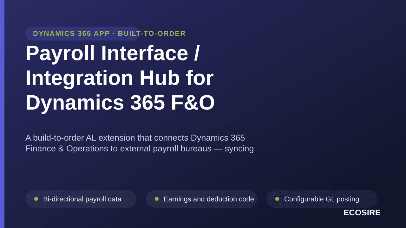Click the ECOSIRE brand logo text
This screenshot has width=406, height=228.
point(362,212)
